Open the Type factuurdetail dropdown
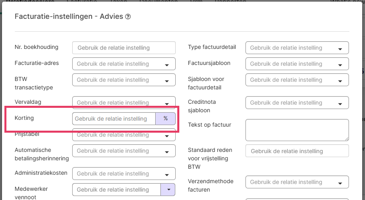Image resolution: width=365 pixels, height=200 pixels. [297, 48]
